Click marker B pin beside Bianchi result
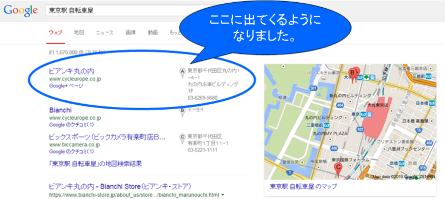Screen dimensions: 445x199 coord(183,112)
